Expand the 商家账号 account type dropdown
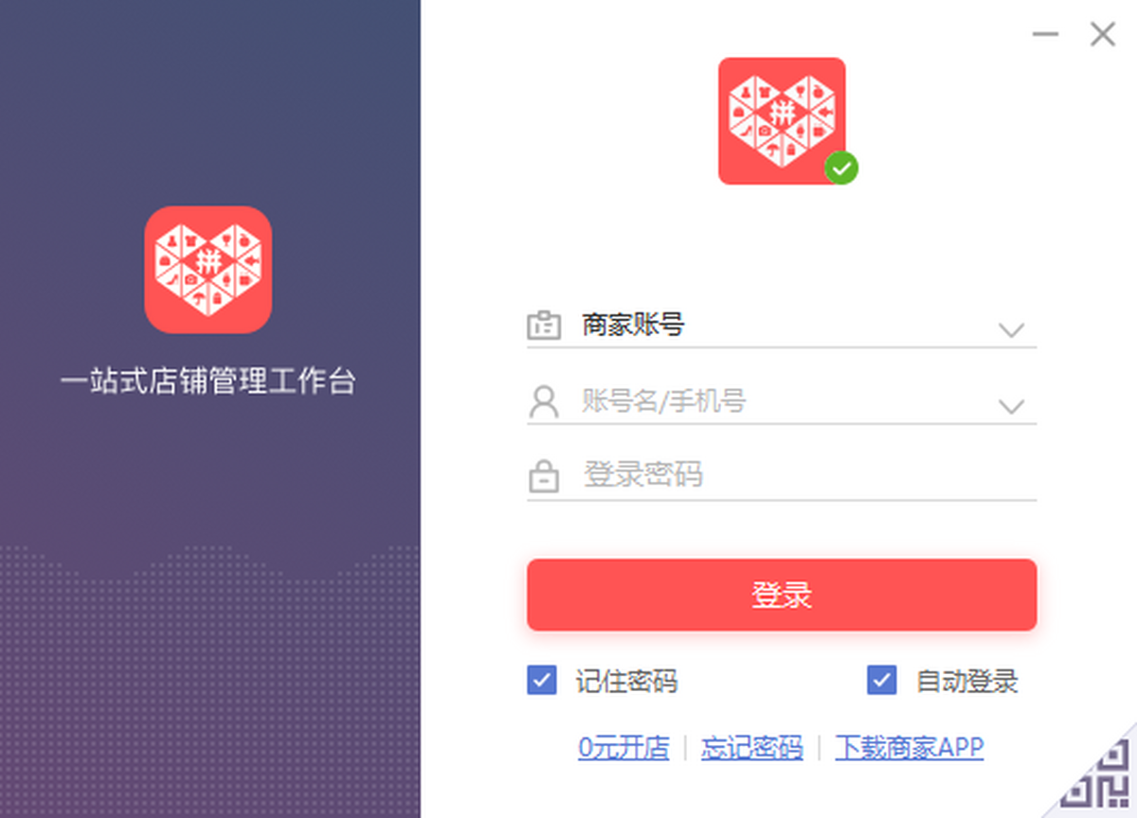This screenshot has height=818, width=1137. point(1012,330)
